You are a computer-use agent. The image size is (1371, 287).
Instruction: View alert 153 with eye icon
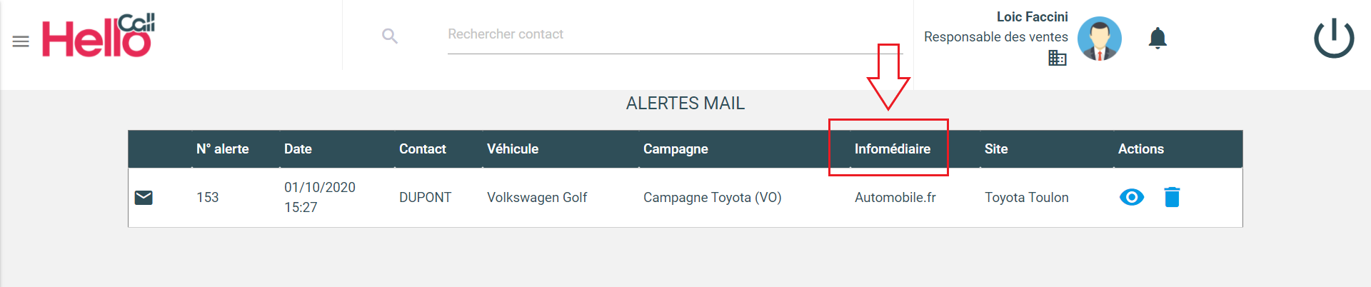[1132, 197]
